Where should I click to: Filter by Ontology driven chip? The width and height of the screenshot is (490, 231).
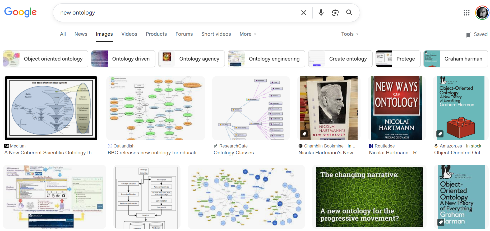tap(123, 59)
